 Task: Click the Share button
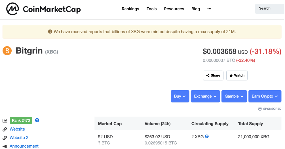coord(213,75)
